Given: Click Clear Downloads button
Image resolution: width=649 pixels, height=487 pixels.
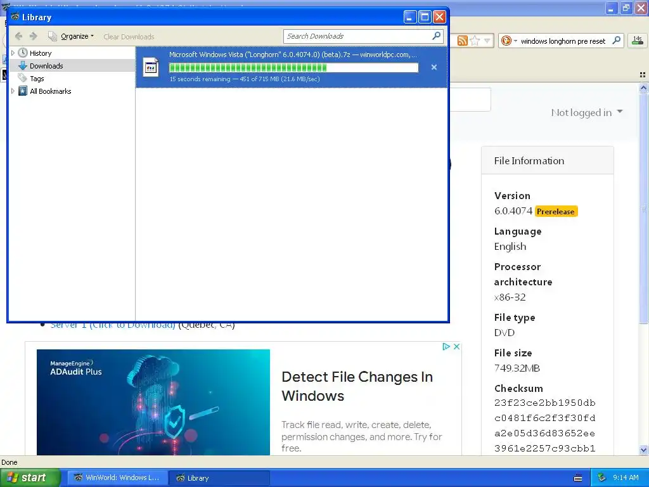Looking at the screenshot, I should (129, 37).
